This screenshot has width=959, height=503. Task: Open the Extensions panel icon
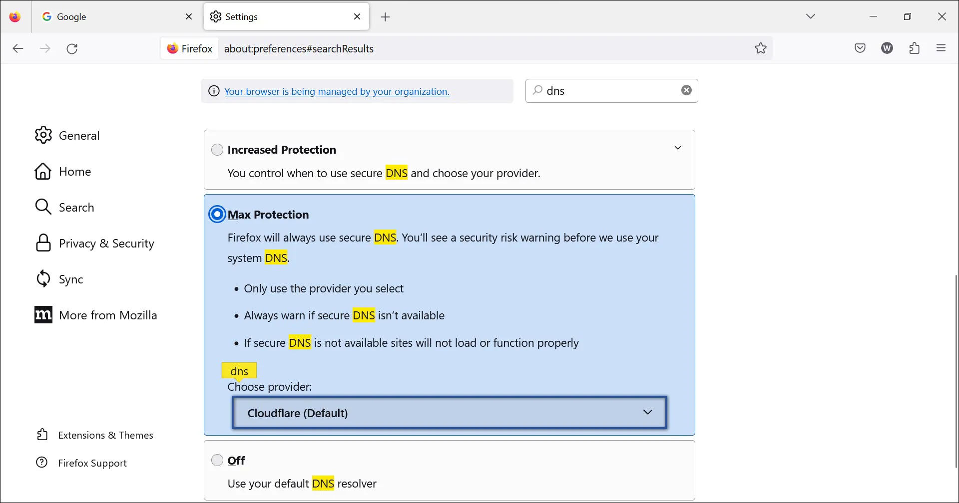pyautogui.click(x=915, y=48)
